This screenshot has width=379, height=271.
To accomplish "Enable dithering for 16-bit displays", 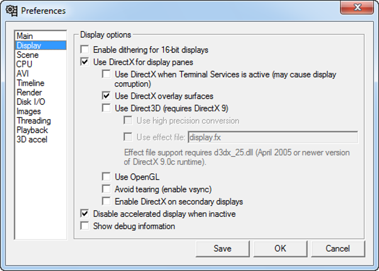I will [85, 50].
